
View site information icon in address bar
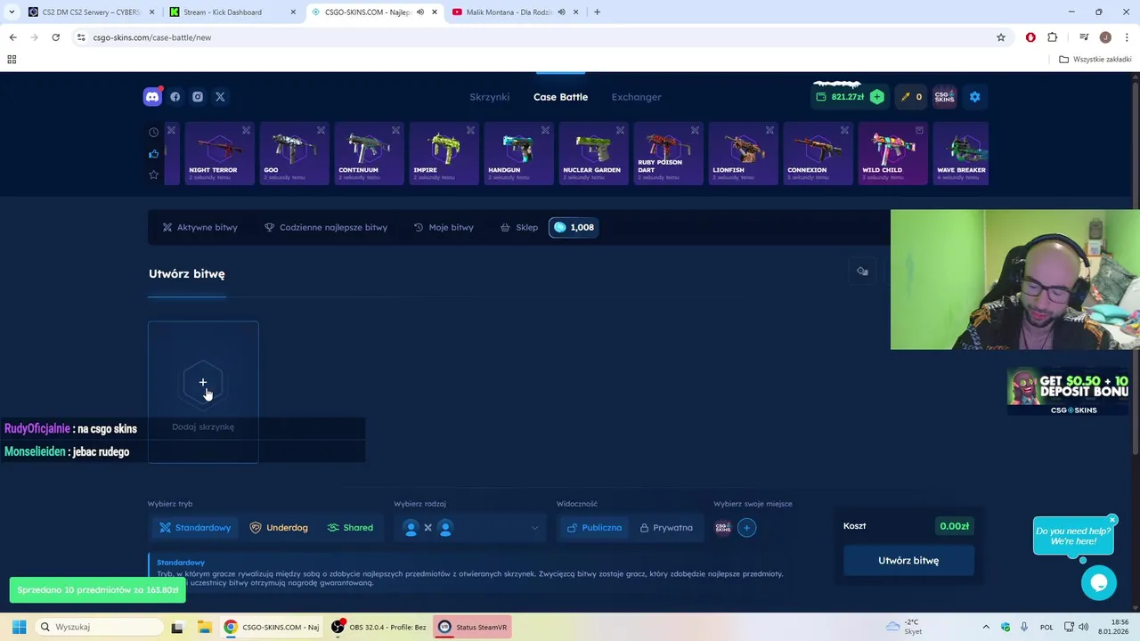(x=81, y=37)
